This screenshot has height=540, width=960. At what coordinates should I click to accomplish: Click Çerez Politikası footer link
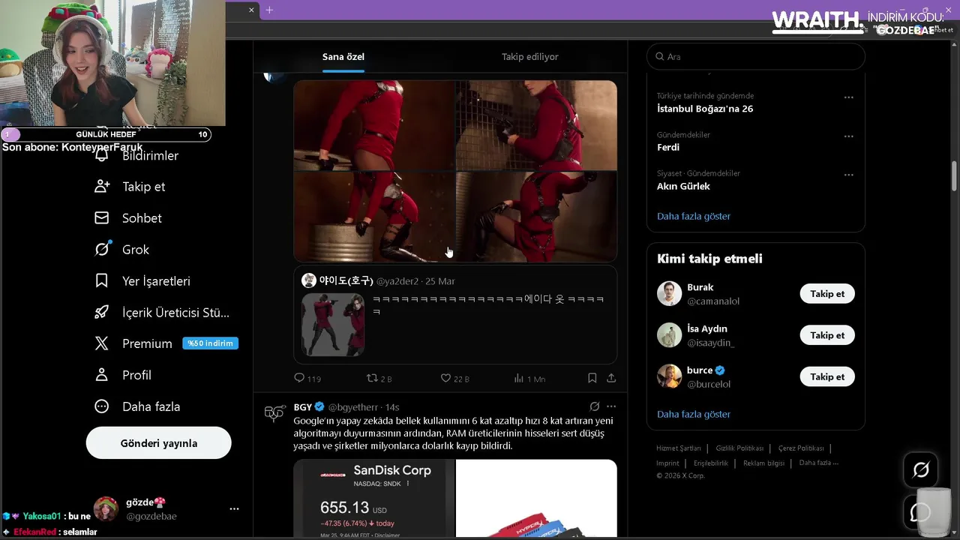click(801, 448)
